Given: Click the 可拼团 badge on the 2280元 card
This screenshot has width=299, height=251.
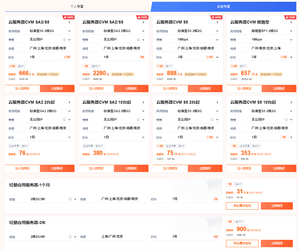Looking at the screenshot, I should [x=143, y=17].
